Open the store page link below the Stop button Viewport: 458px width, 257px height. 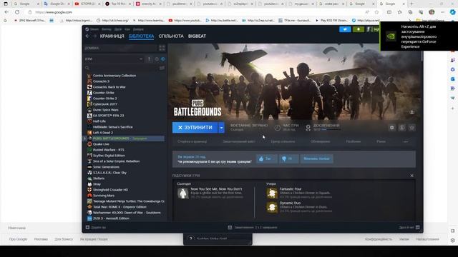[x=193, y=141]
